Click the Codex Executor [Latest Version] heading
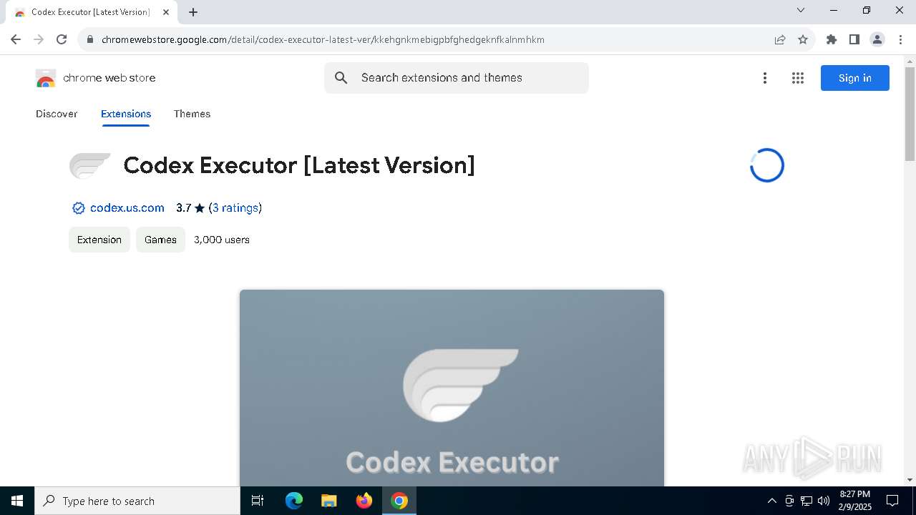The width and height of the screenshot is (916, 515). 299,165
